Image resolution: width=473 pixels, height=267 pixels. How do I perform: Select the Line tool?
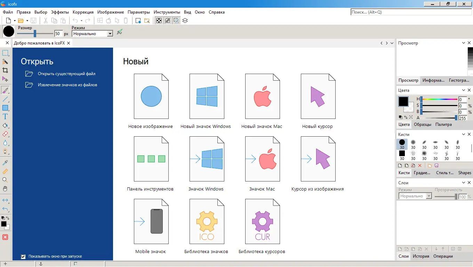[5, 98]
